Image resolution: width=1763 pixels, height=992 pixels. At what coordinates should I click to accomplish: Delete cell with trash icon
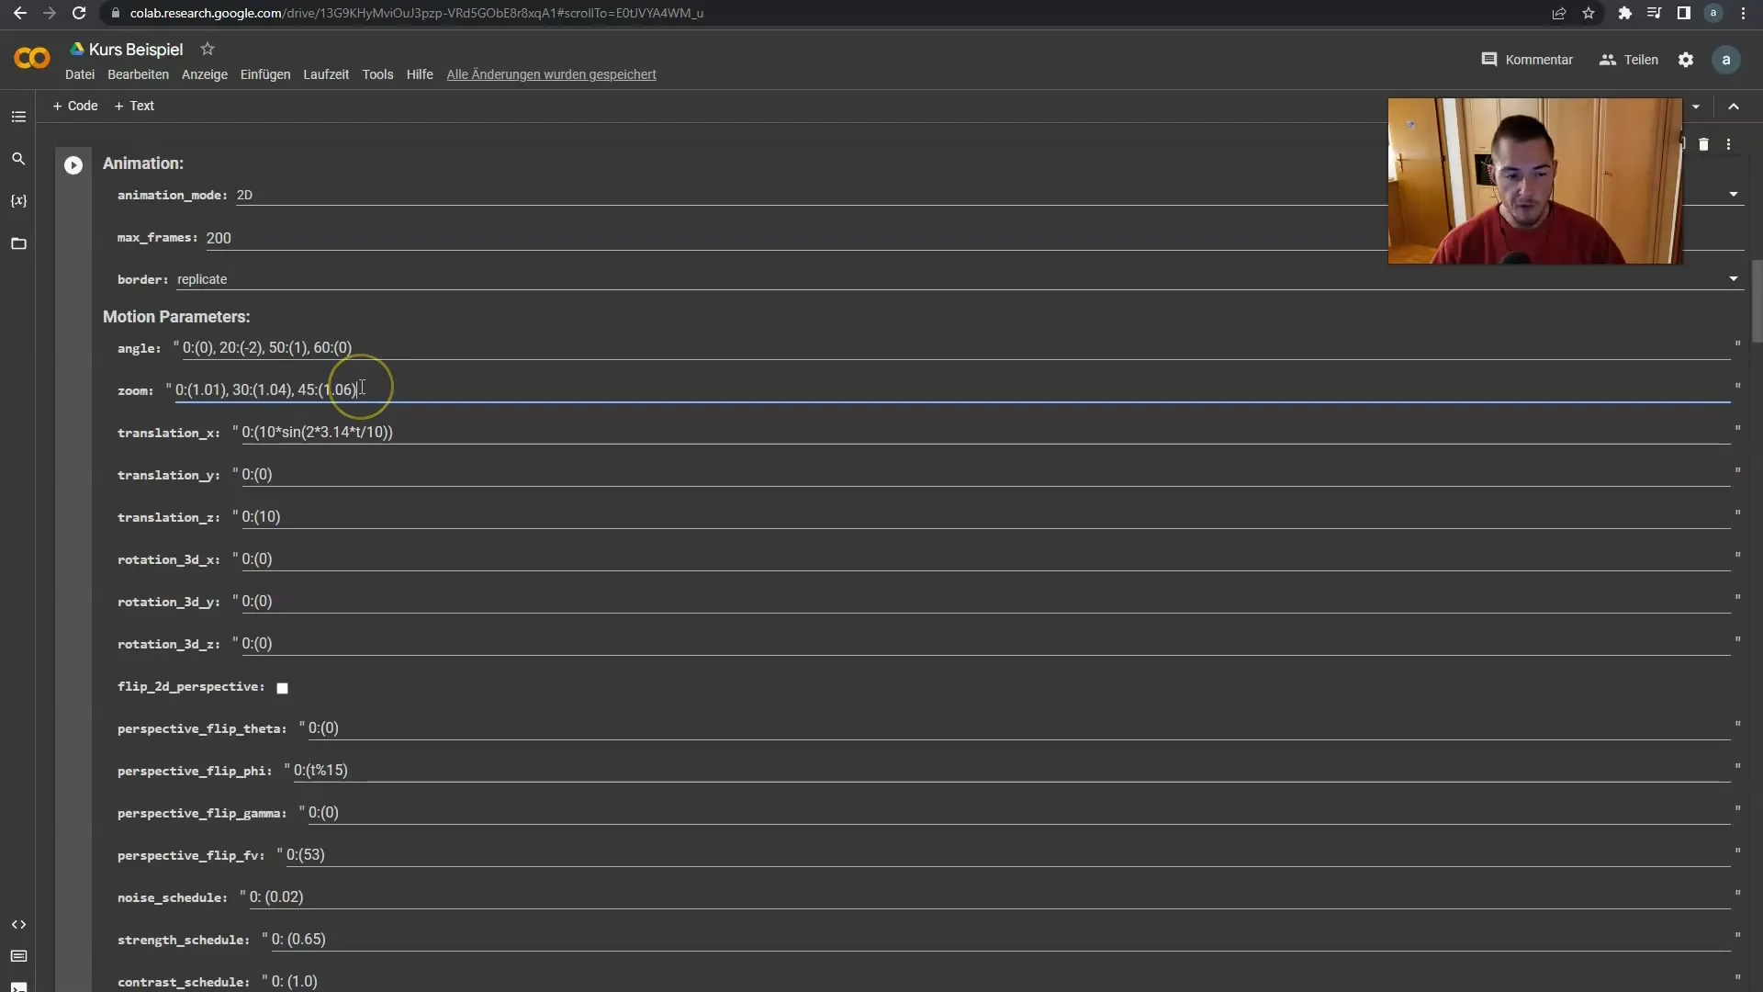click(1703, 144)
